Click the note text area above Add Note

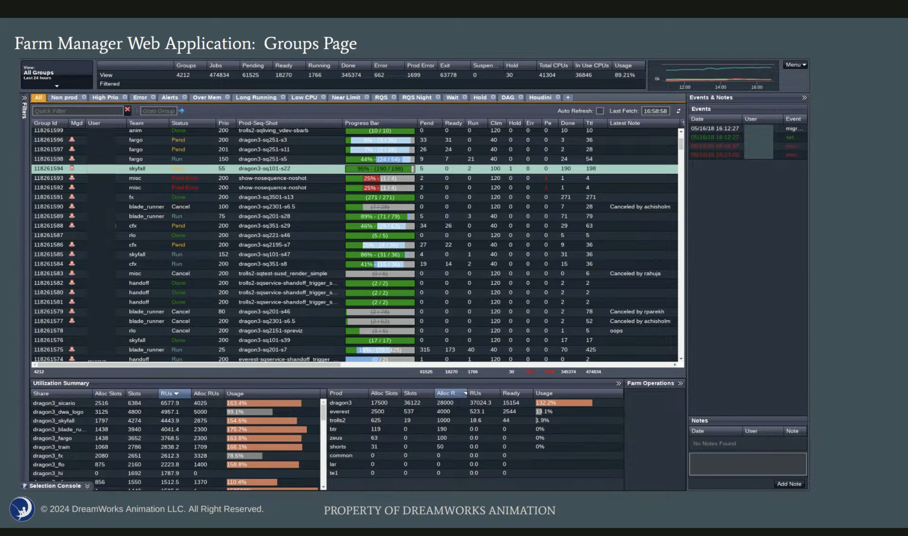(747, 464)
